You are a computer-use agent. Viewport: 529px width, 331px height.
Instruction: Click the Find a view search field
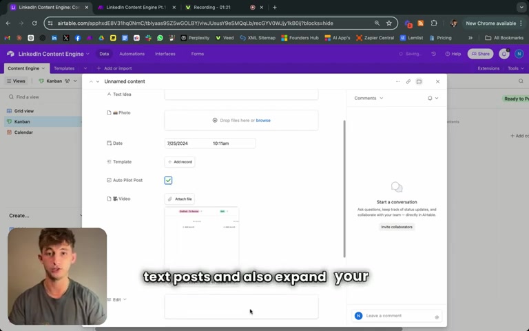[44, 97]
